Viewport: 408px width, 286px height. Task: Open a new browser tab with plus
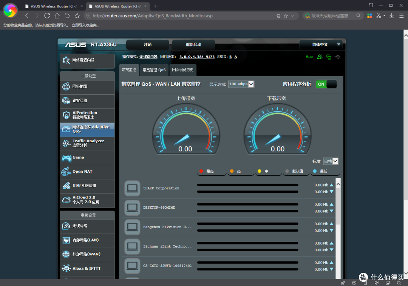tap(156, 6)
